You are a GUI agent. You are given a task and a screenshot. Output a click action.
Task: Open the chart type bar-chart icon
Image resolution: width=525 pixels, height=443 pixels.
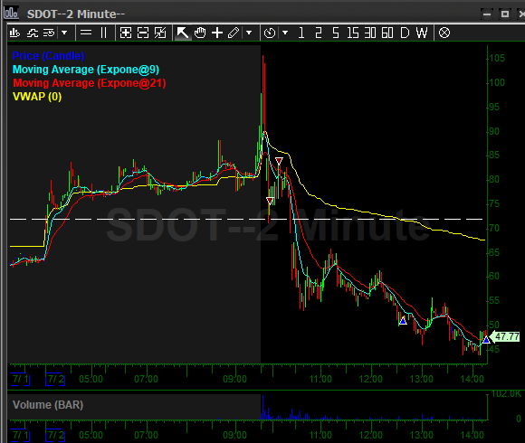pyautogui.click(x=14, y=33)
